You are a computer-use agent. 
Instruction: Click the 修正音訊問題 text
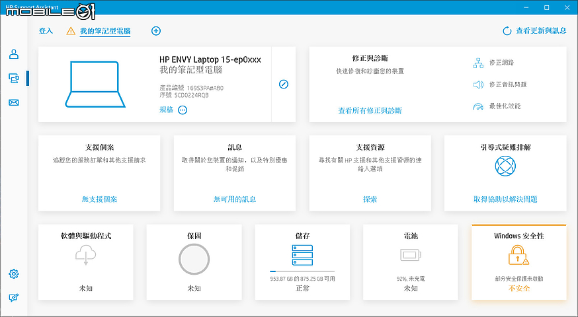pyautogui.click(x=508, y=85)
